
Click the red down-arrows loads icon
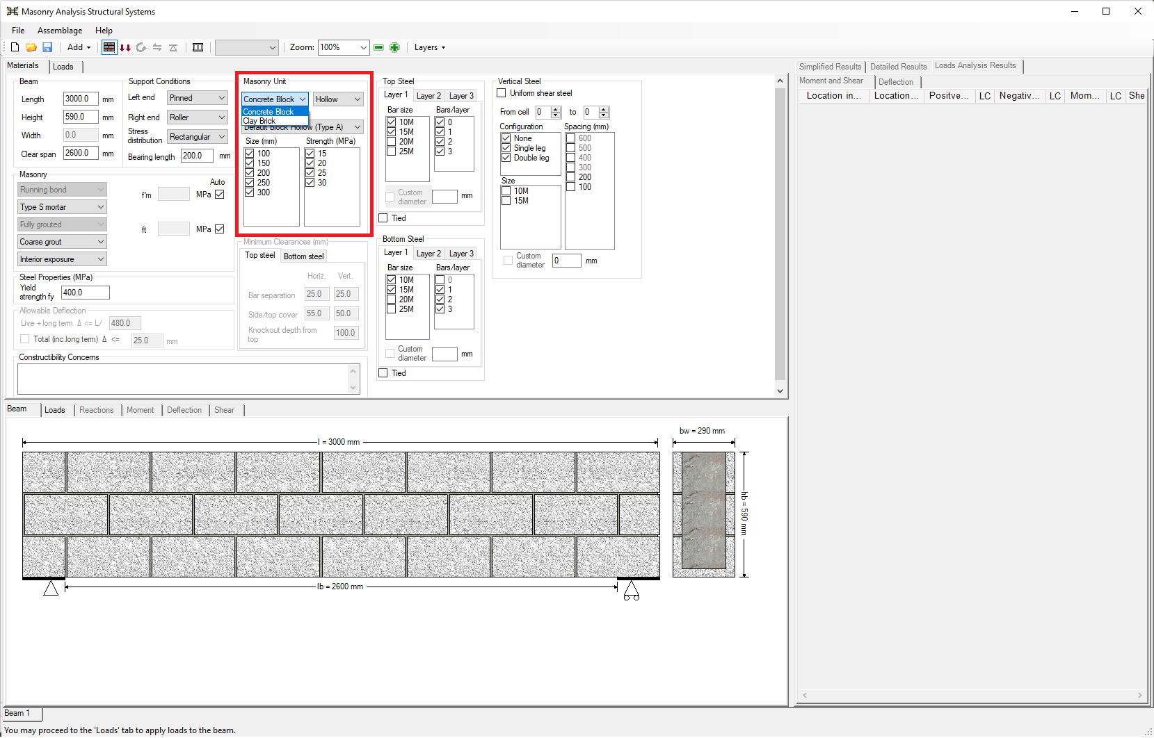click(125, 47)
